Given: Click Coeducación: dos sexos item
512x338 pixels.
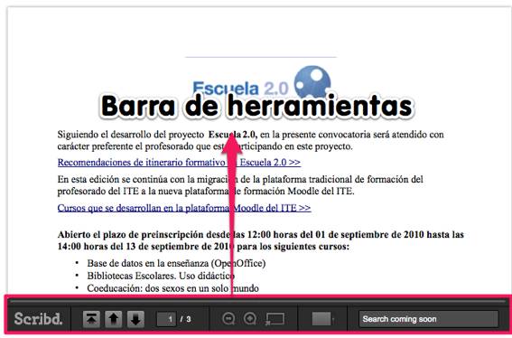Looking at the screenshot, I should 172,288.
